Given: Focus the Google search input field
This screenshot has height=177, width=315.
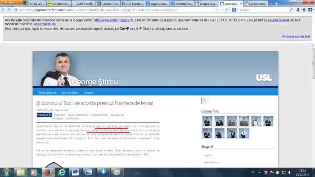Looking at the screenshot, I should [264, 10].
